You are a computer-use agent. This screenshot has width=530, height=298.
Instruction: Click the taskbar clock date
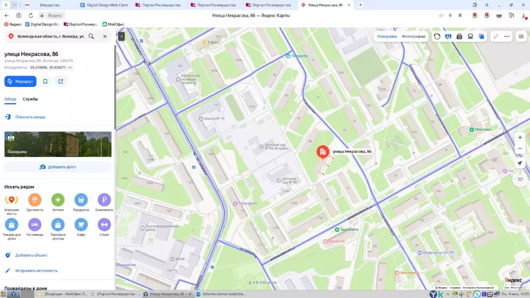pos(515,294)
